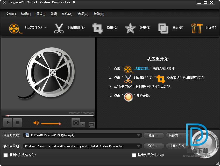
Task: Click the scissors icon in step 2
Action: 128,79
